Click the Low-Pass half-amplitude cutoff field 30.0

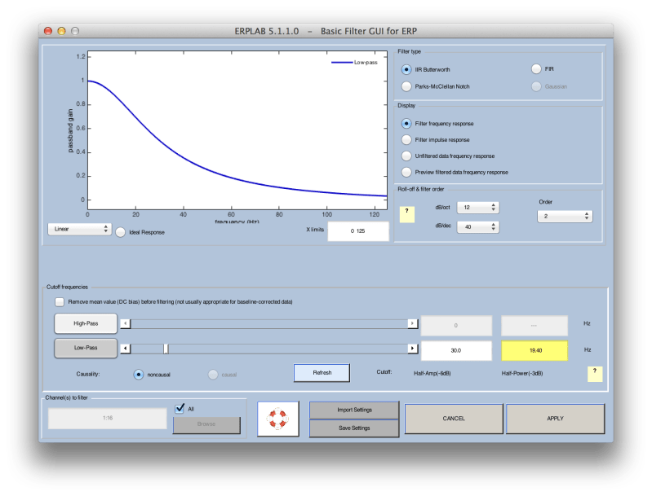pyautogui.click(x=456, y=351)
